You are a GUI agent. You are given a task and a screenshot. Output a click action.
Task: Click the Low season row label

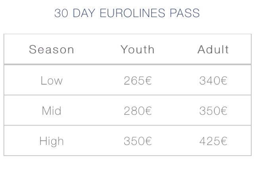(x=52, y=81)
